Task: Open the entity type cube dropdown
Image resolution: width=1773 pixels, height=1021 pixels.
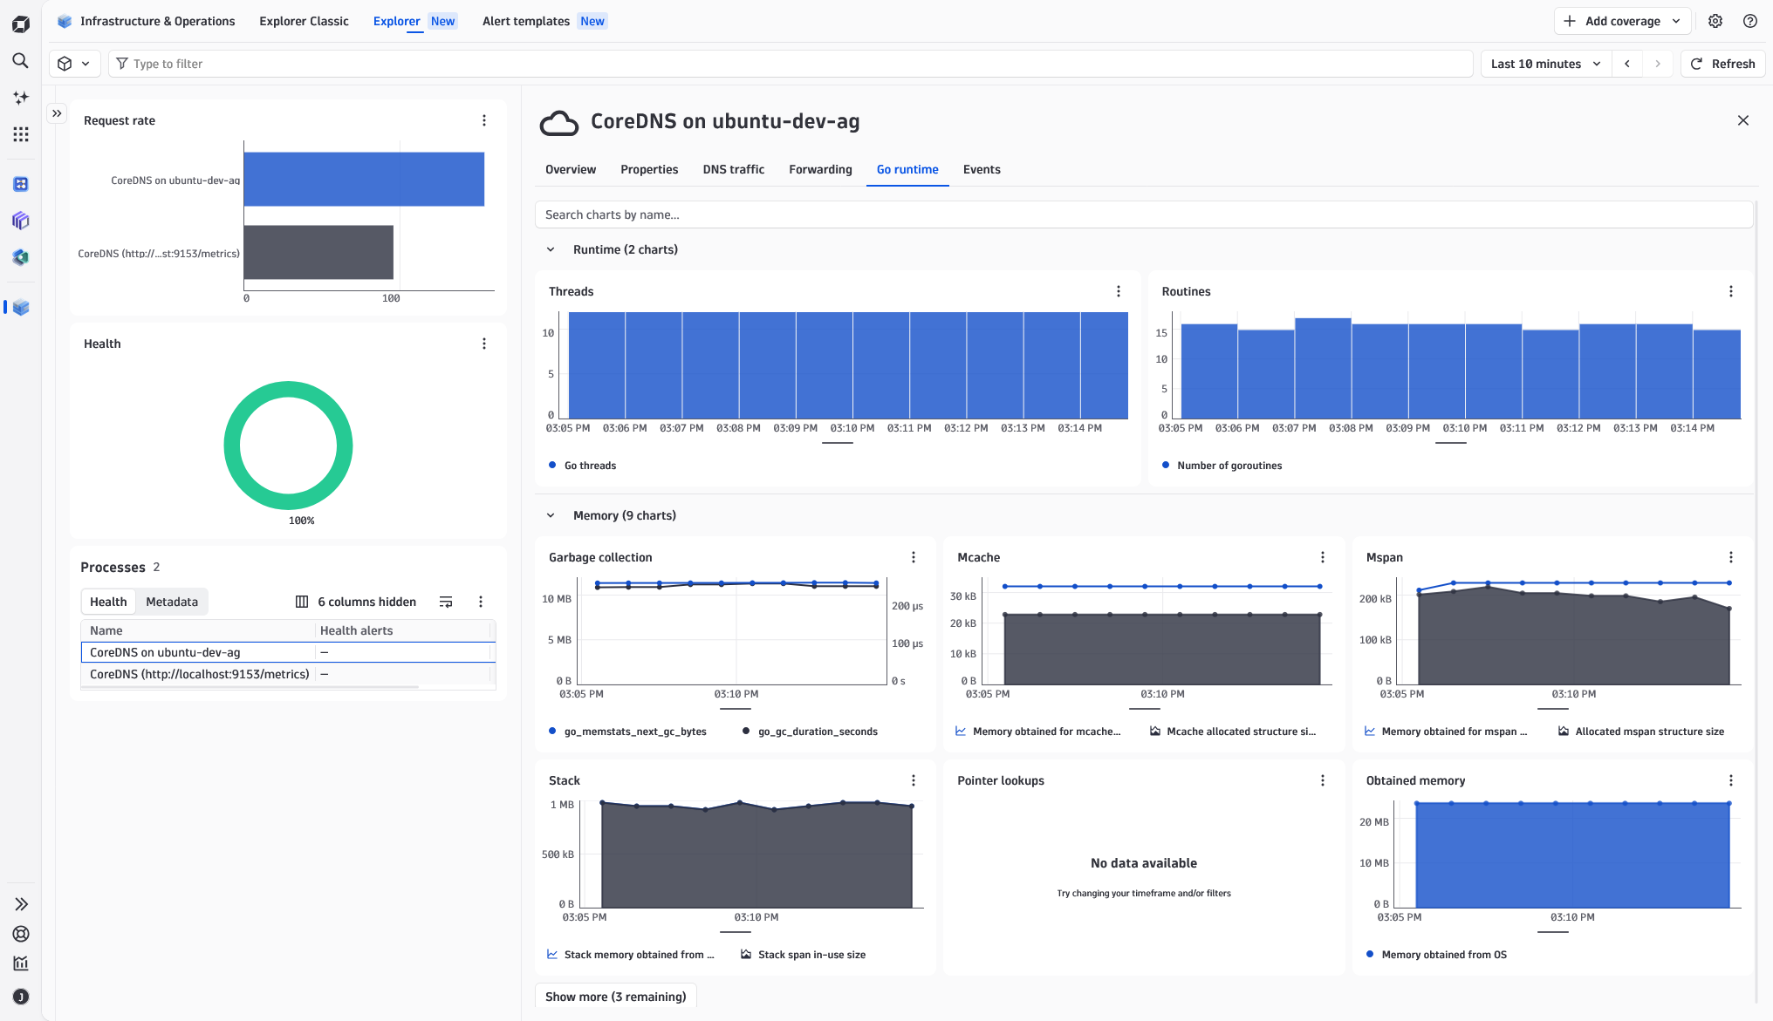Action: 74,64
